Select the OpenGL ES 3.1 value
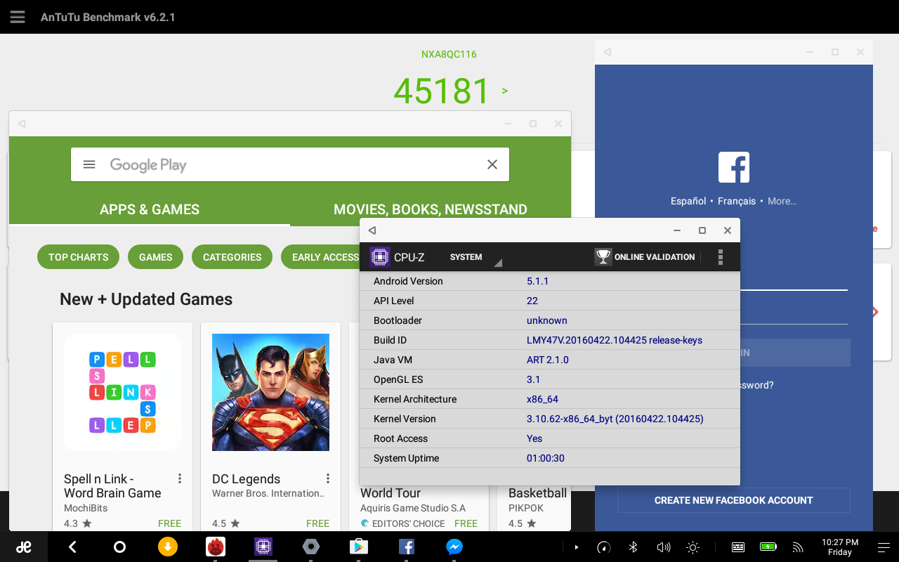899x562 pixels. click(x=534, y=379)
